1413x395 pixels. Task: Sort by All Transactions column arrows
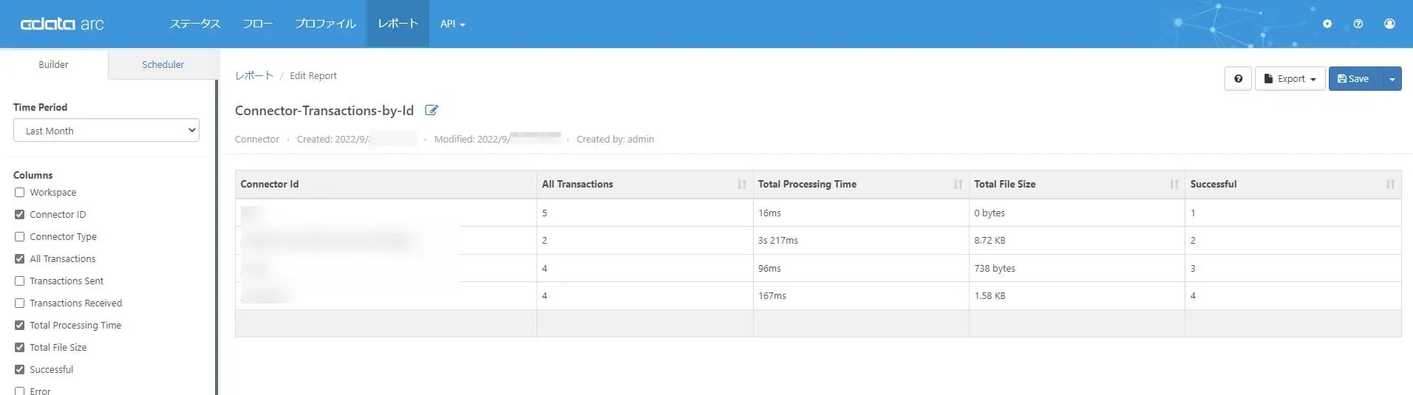(x=742, y=185)
